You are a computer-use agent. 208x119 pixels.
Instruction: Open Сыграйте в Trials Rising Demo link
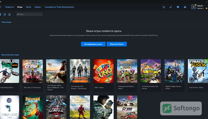59,7
